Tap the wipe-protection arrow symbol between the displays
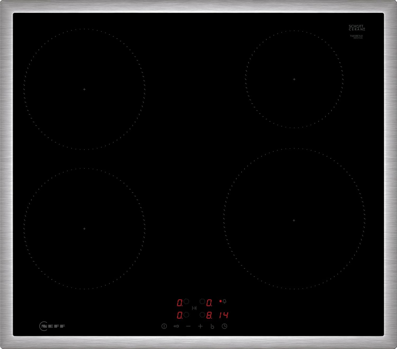This screenshot has height=349, width=397. click(194, 308)
